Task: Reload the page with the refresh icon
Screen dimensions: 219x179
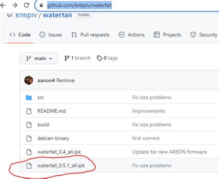Action: pyautogui.click(x=26, y=5)
